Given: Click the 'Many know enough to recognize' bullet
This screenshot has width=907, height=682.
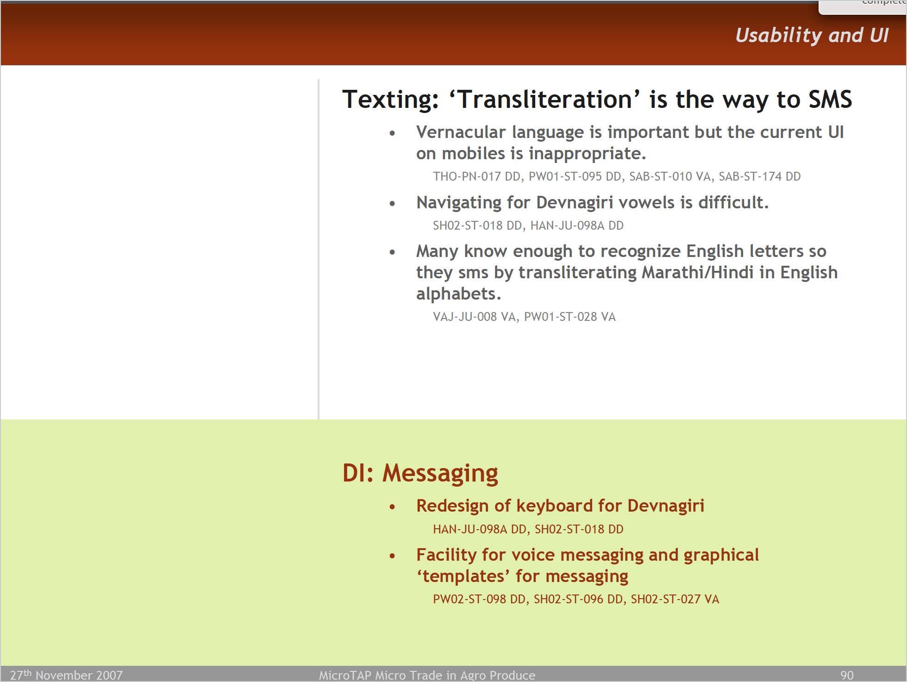Looking at the screenshot, I should pos(620,251).
